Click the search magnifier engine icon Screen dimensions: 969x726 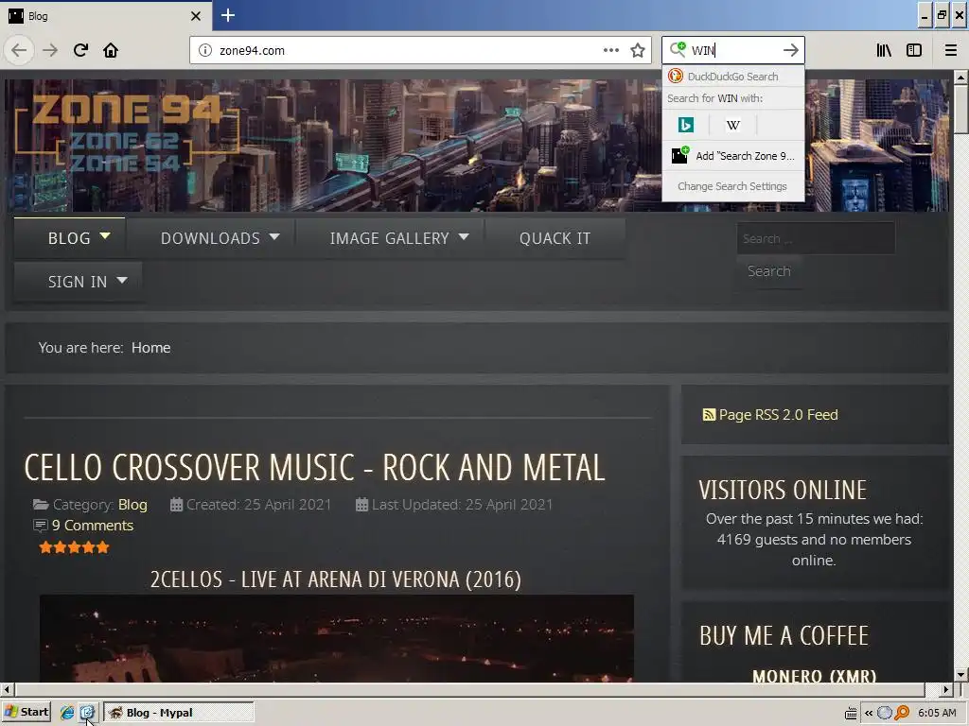coord(678,49)
